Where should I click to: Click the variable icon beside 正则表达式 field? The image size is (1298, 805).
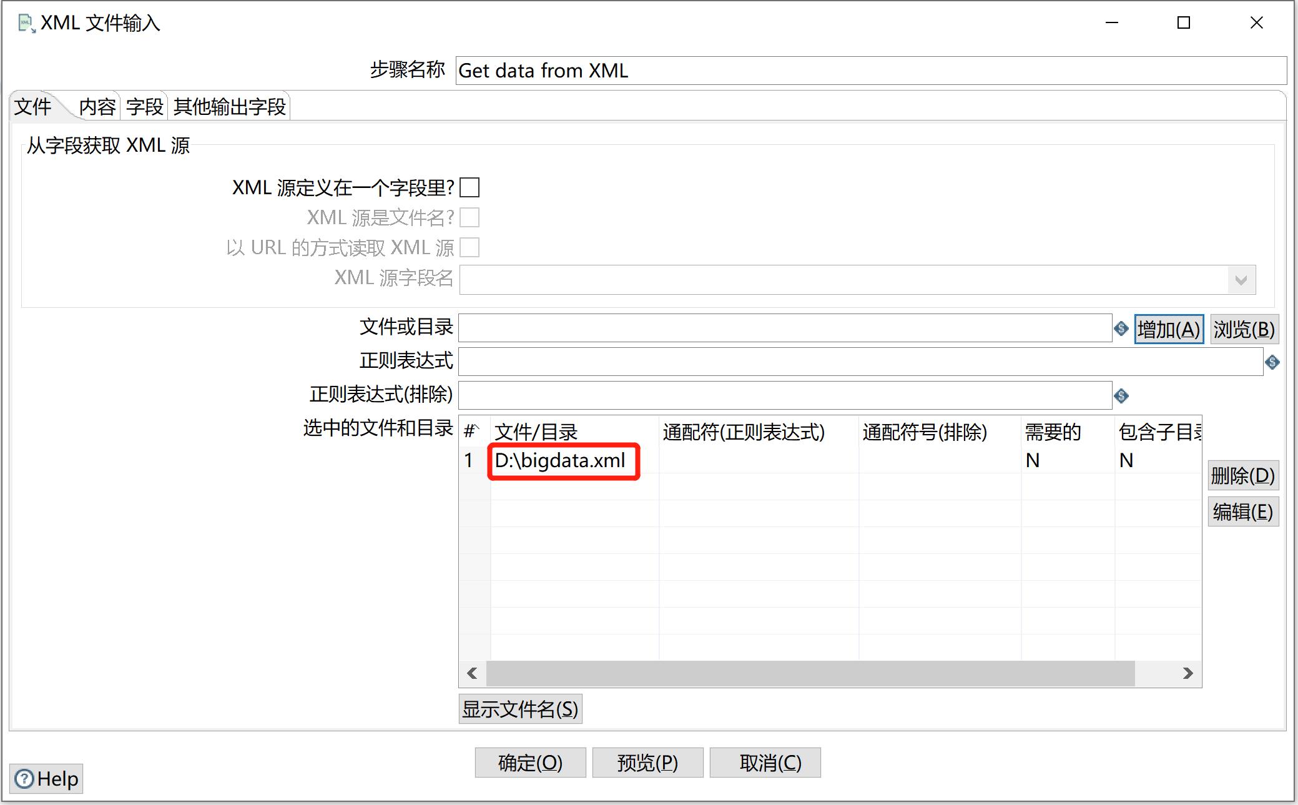tap(1272, 362)
